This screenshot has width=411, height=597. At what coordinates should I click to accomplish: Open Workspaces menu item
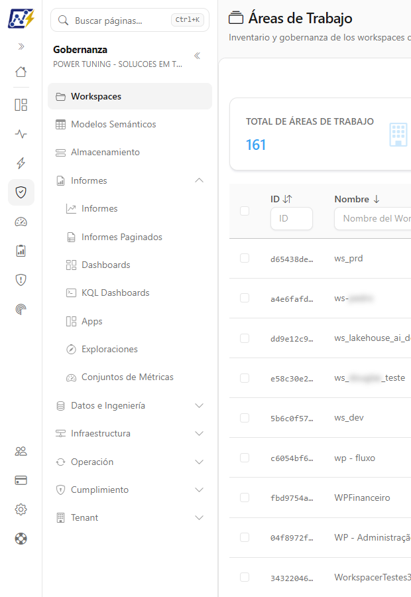tap(130, 96)
